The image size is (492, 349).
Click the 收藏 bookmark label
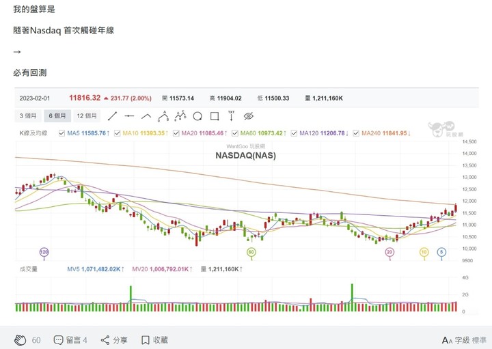point(161,340)
